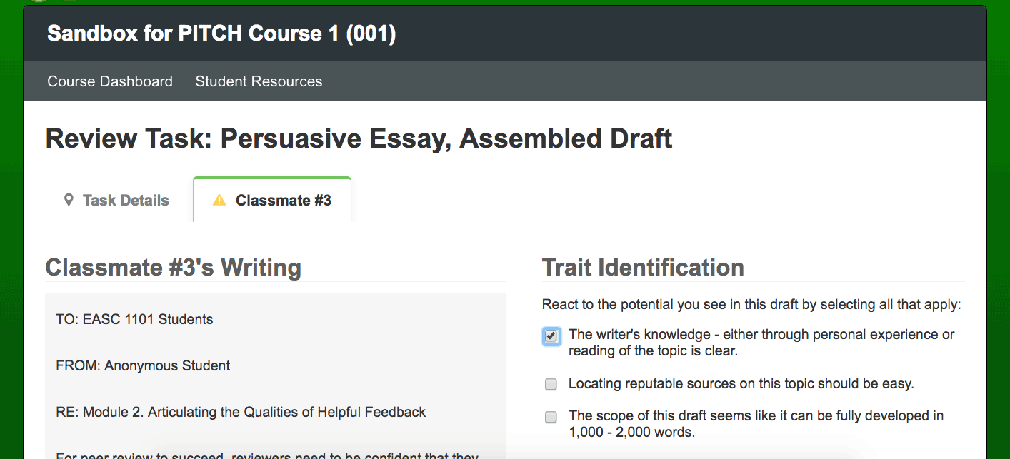Click the writer's knowledge option label text
Screen dimensions: 1010x459
[x=761, y=343]
